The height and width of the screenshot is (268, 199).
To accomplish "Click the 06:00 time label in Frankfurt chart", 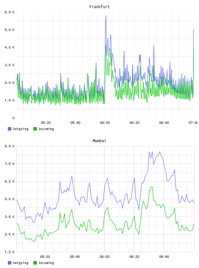I will click(105, 123).
